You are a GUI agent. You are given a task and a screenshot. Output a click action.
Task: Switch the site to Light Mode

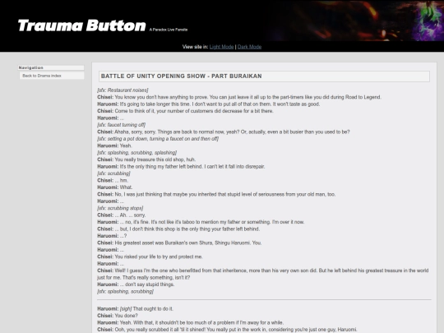click(x=221, y=47)
